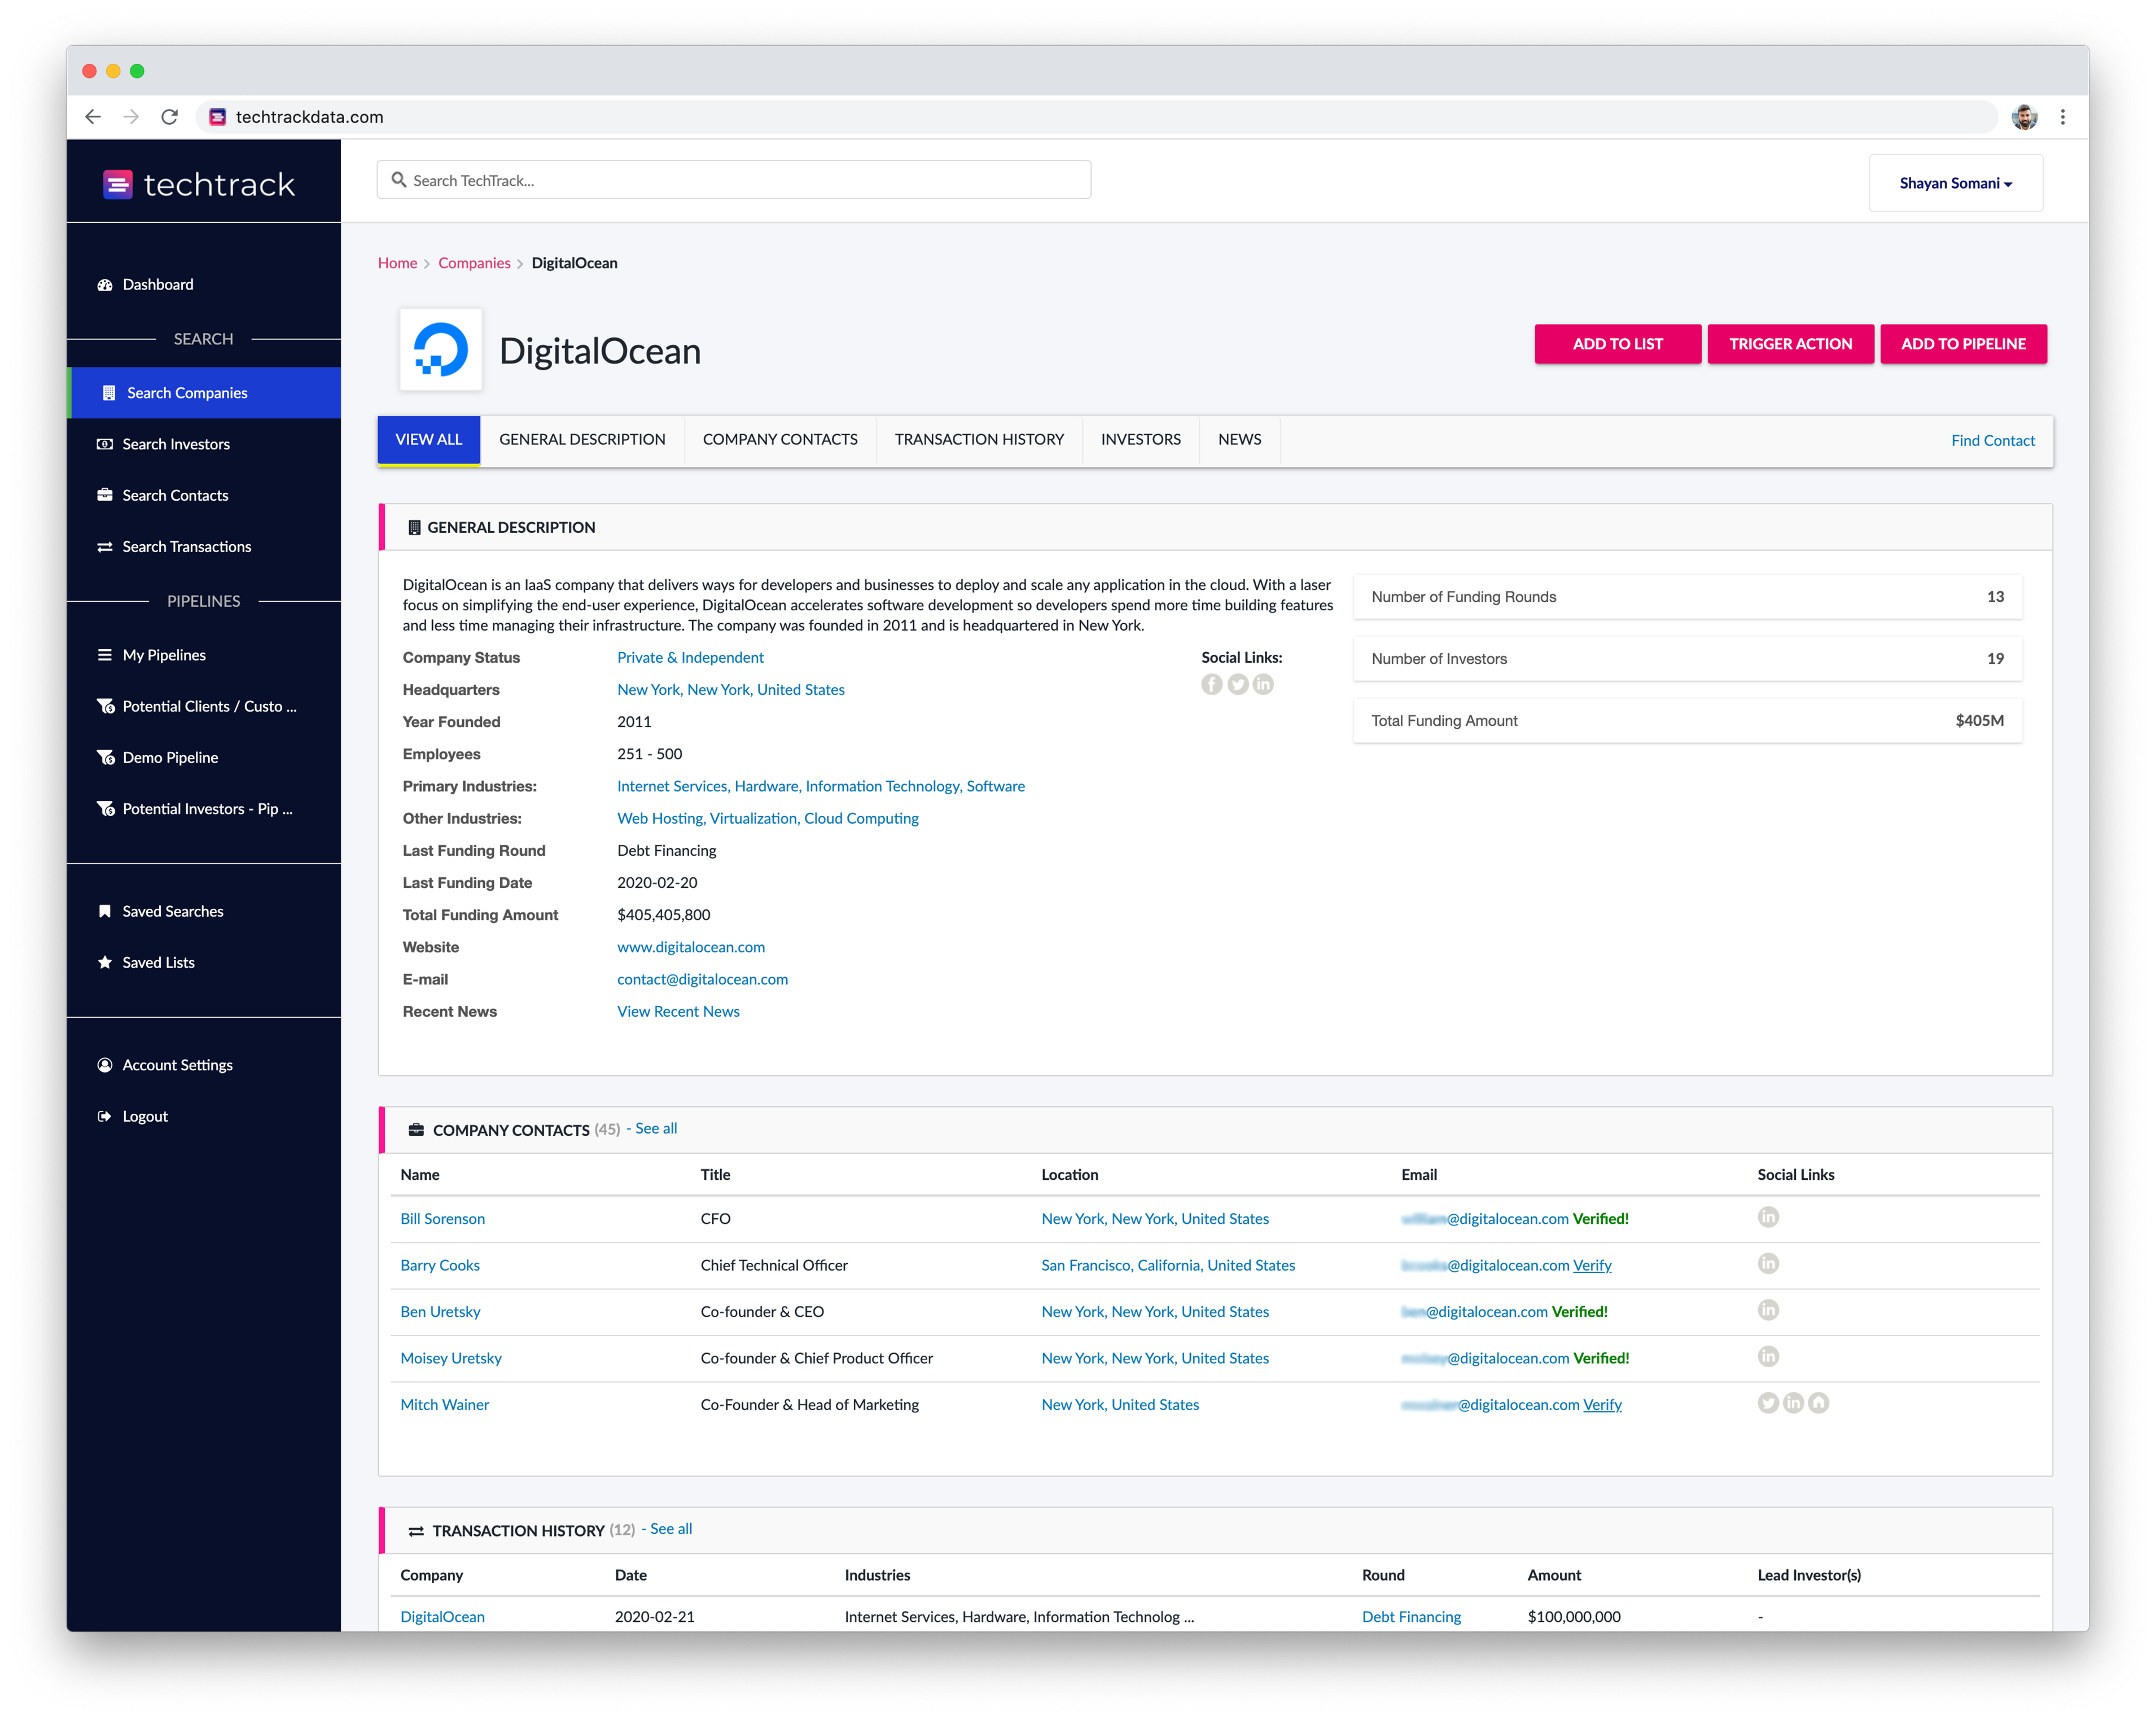The width and height of the screenshot is (2156, 1720).
Task: Switch to the News tab
Action: pyautogui.click(x=1239, y=440)
